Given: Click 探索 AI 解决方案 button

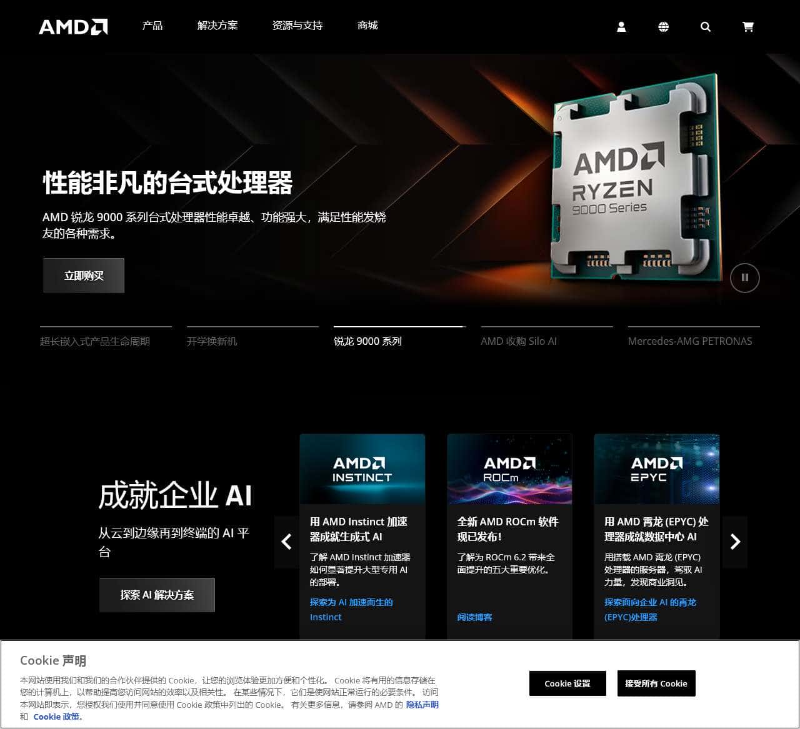Looking at the screenshot, I should point(157,595).
